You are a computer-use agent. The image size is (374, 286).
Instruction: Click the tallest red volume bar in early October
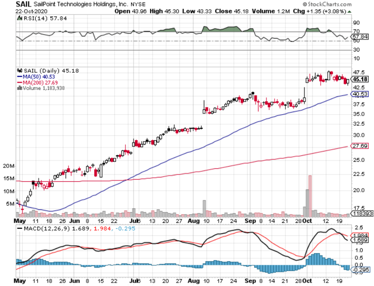[x=310, y=196]
